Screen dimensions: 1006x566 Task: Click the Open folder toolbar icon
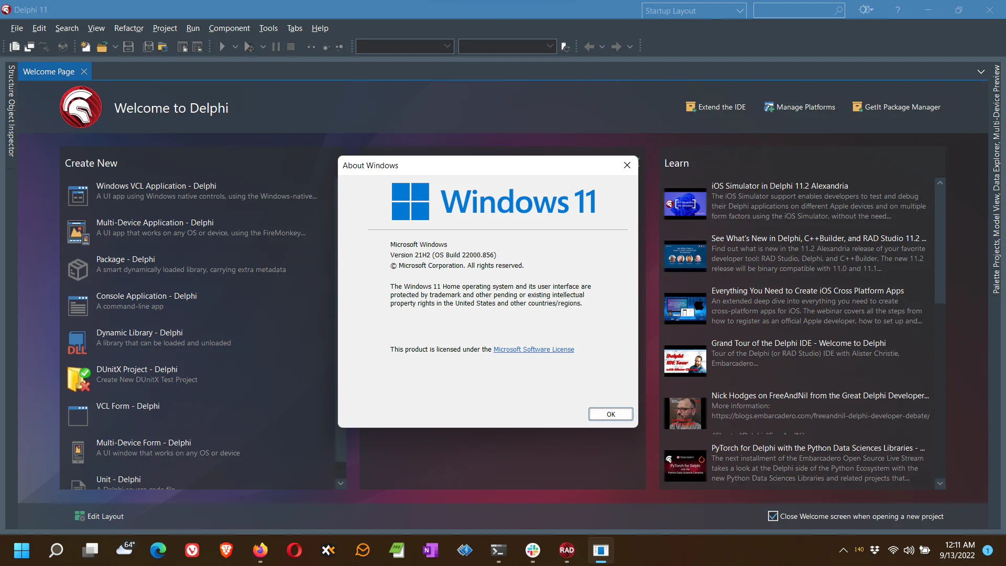102,47
